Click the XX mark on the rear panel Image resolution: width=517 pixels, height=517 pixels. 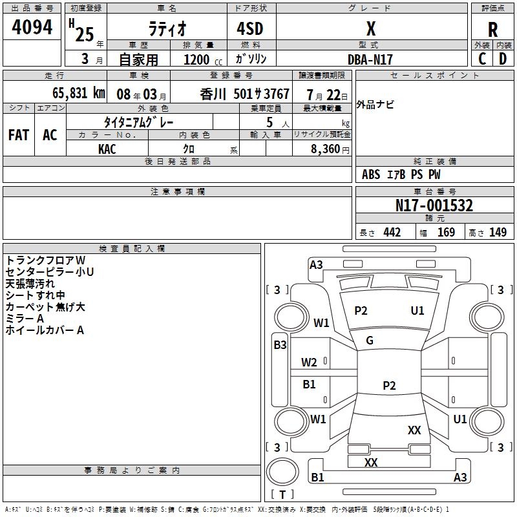(371, 462)
